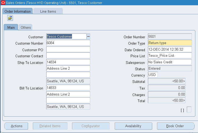Click the Oracle logo icon in title bar
This screenshot has height=133, width=198.
(x=3, y=3)
